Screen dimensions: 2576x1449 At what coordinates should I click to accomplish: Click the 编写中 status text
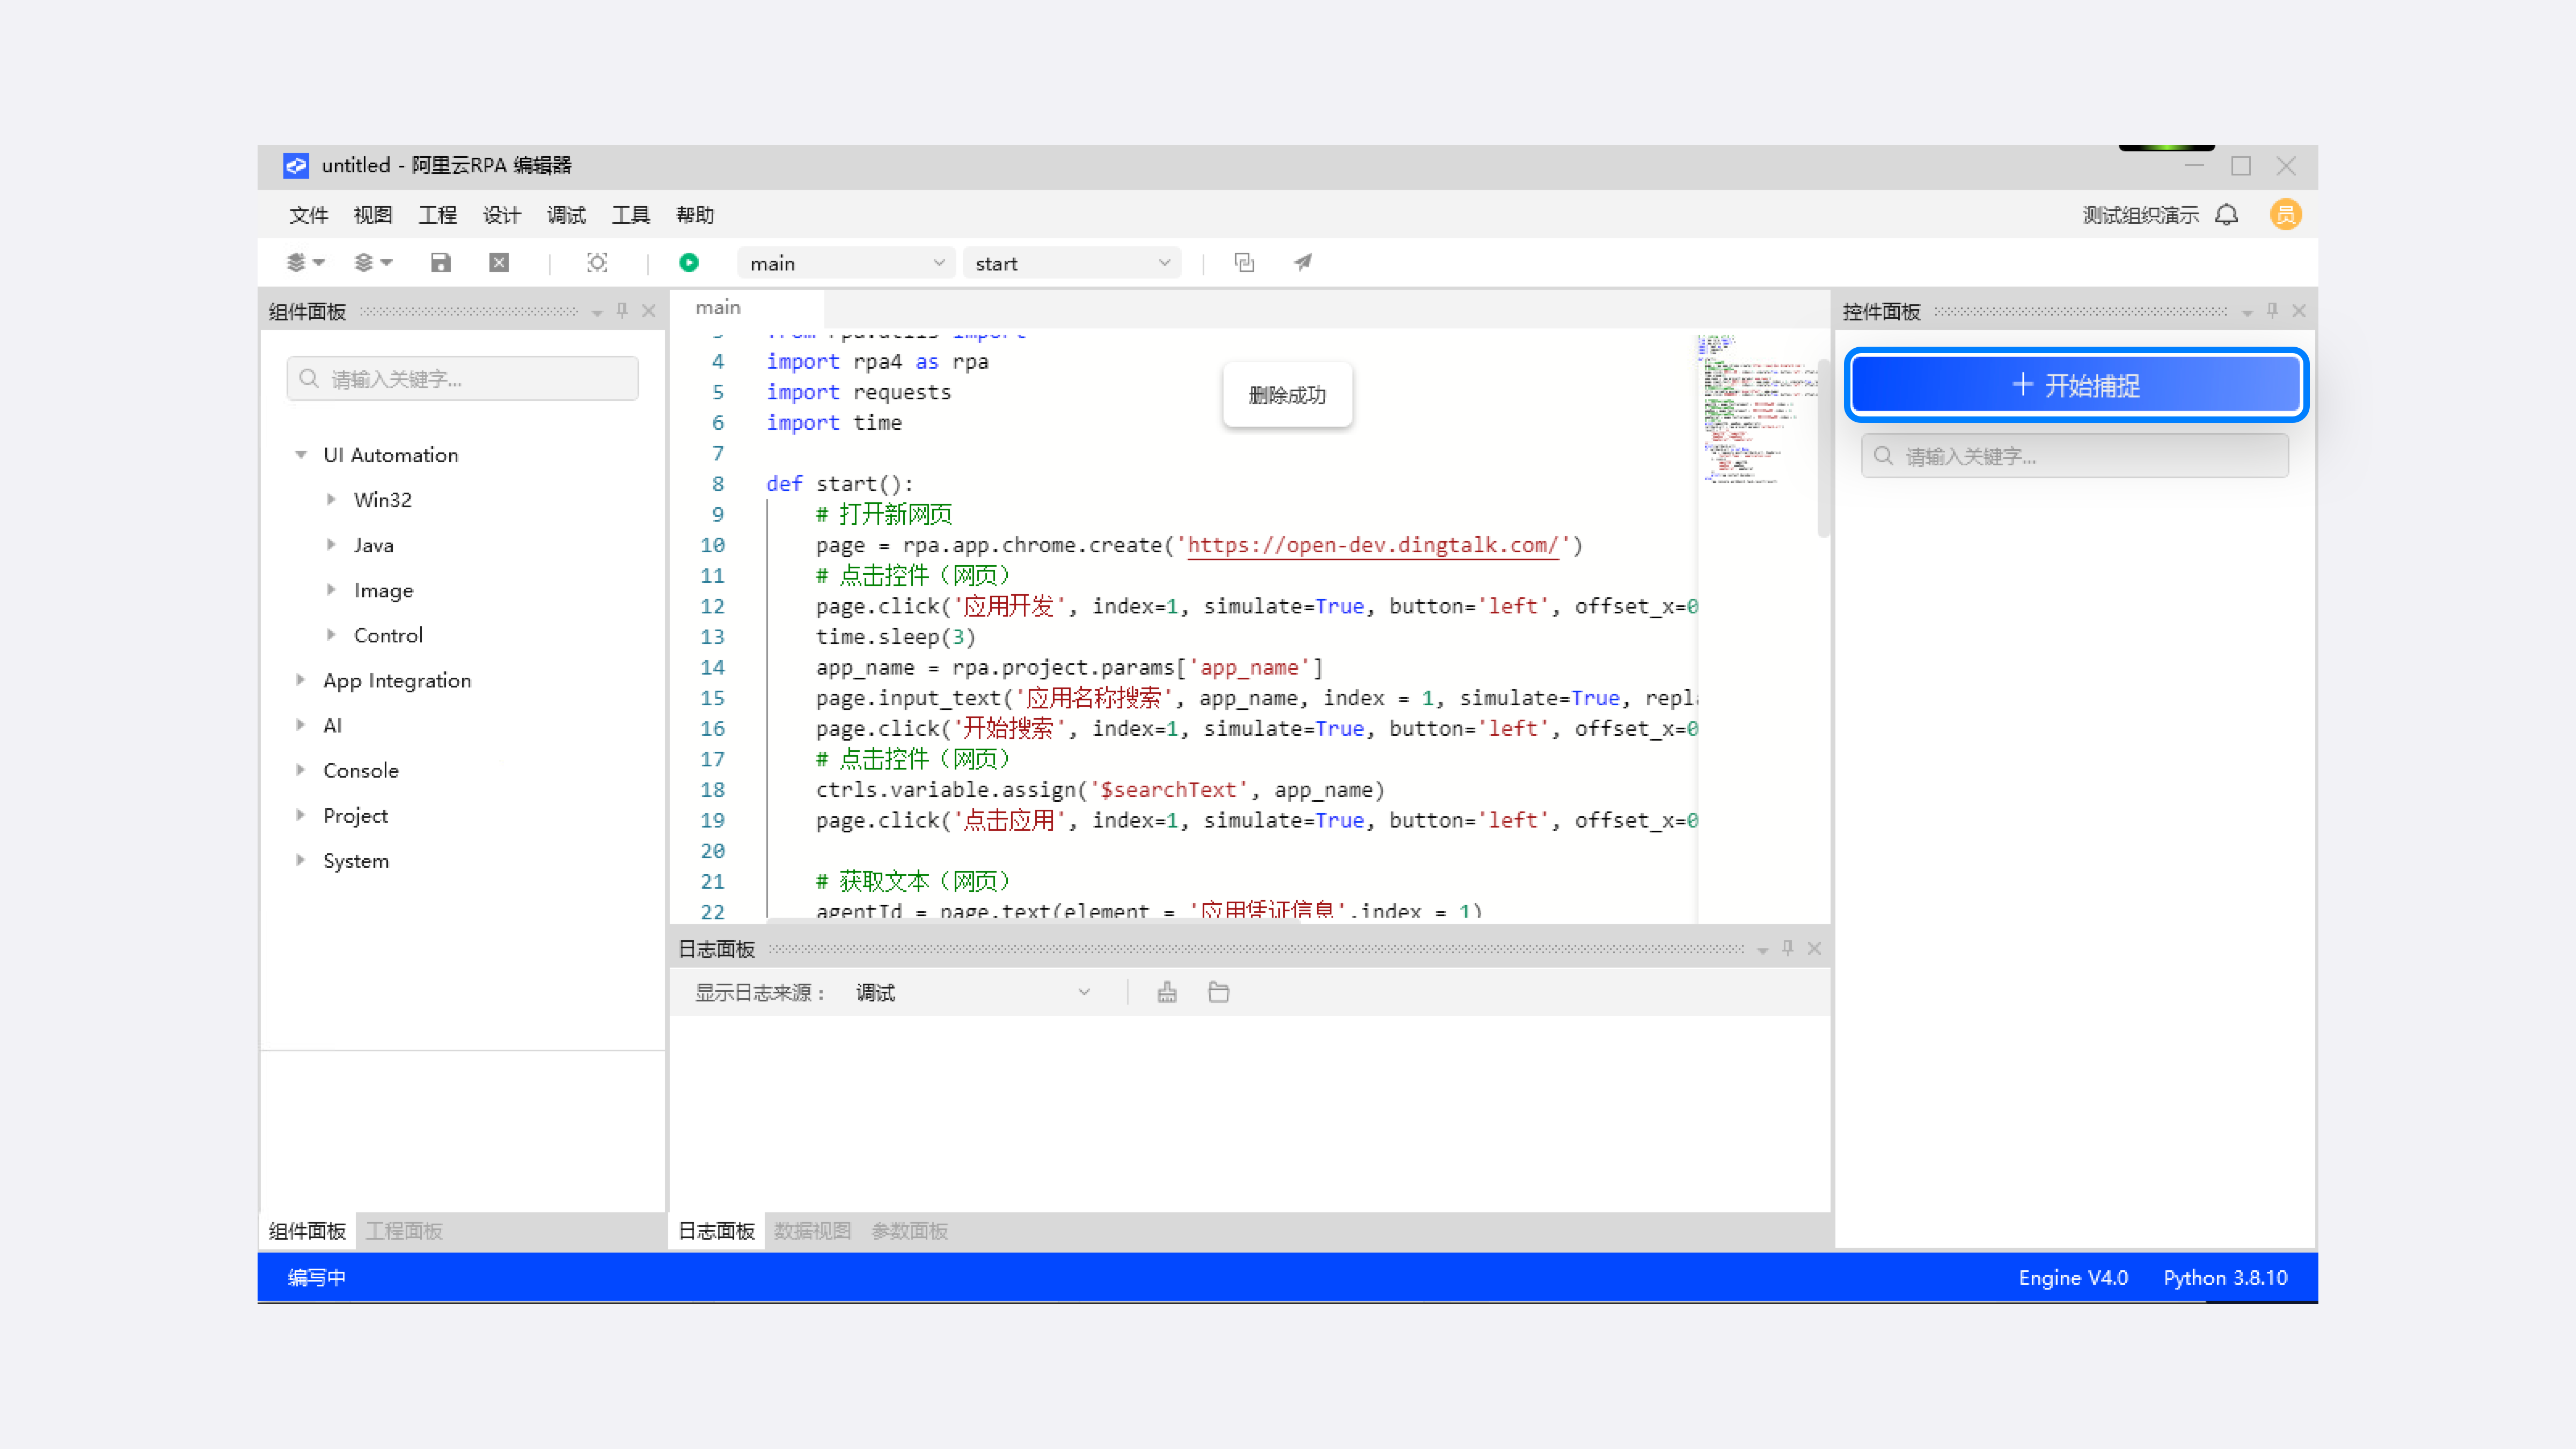(317, 1278)
